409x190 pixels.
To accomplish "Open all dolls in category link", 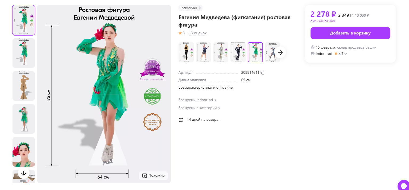I will 199,108.
